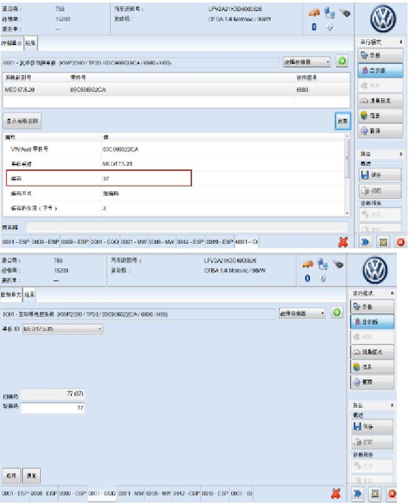Click the fullscreen frame icon in upper screen
This screenshot has width=410, height=504.
(x=383, y=242)
